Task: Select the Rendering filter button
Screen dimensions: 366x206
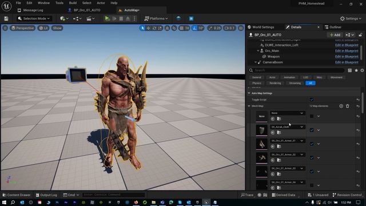Action: click(x=275, y=83)
